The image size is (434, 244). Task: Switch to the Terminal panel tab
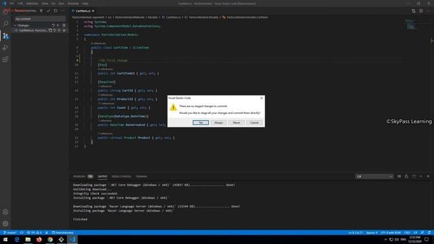(141, 176)
